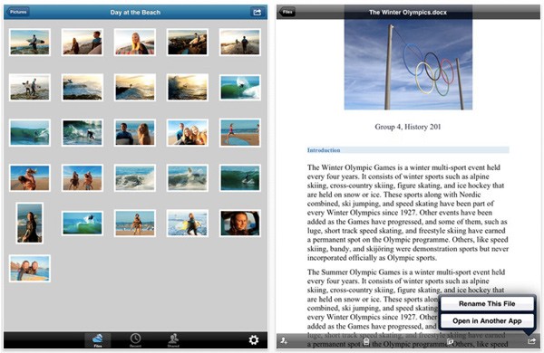
Task: Choose Open in Another App
Action: click(487, 321)
